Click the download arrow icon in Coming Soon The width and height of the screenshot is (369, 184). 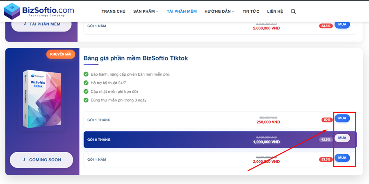point(24,159)
